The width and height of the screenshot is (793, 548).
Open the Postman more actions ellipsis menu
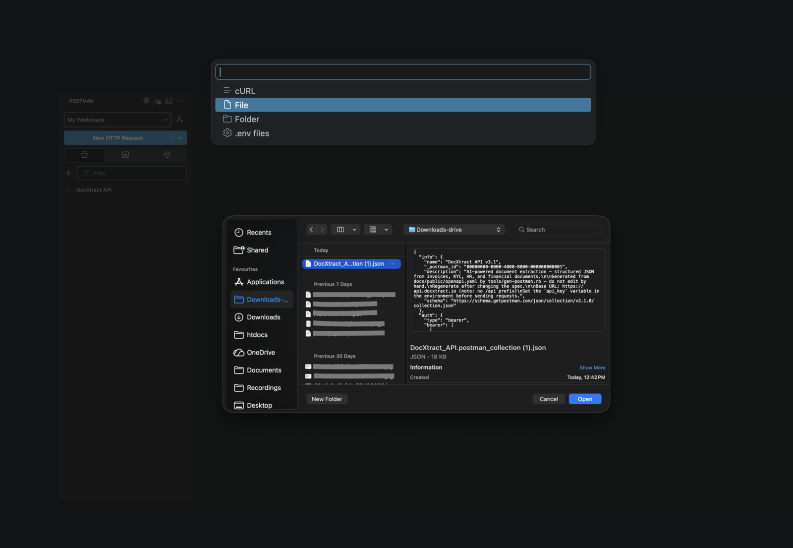[180, 101]
